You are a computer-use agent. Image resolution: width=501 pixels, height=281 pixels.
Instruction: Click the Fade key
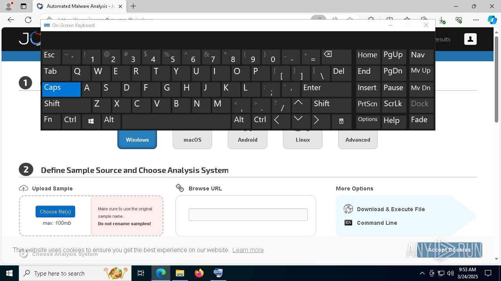tap(421, 121)
